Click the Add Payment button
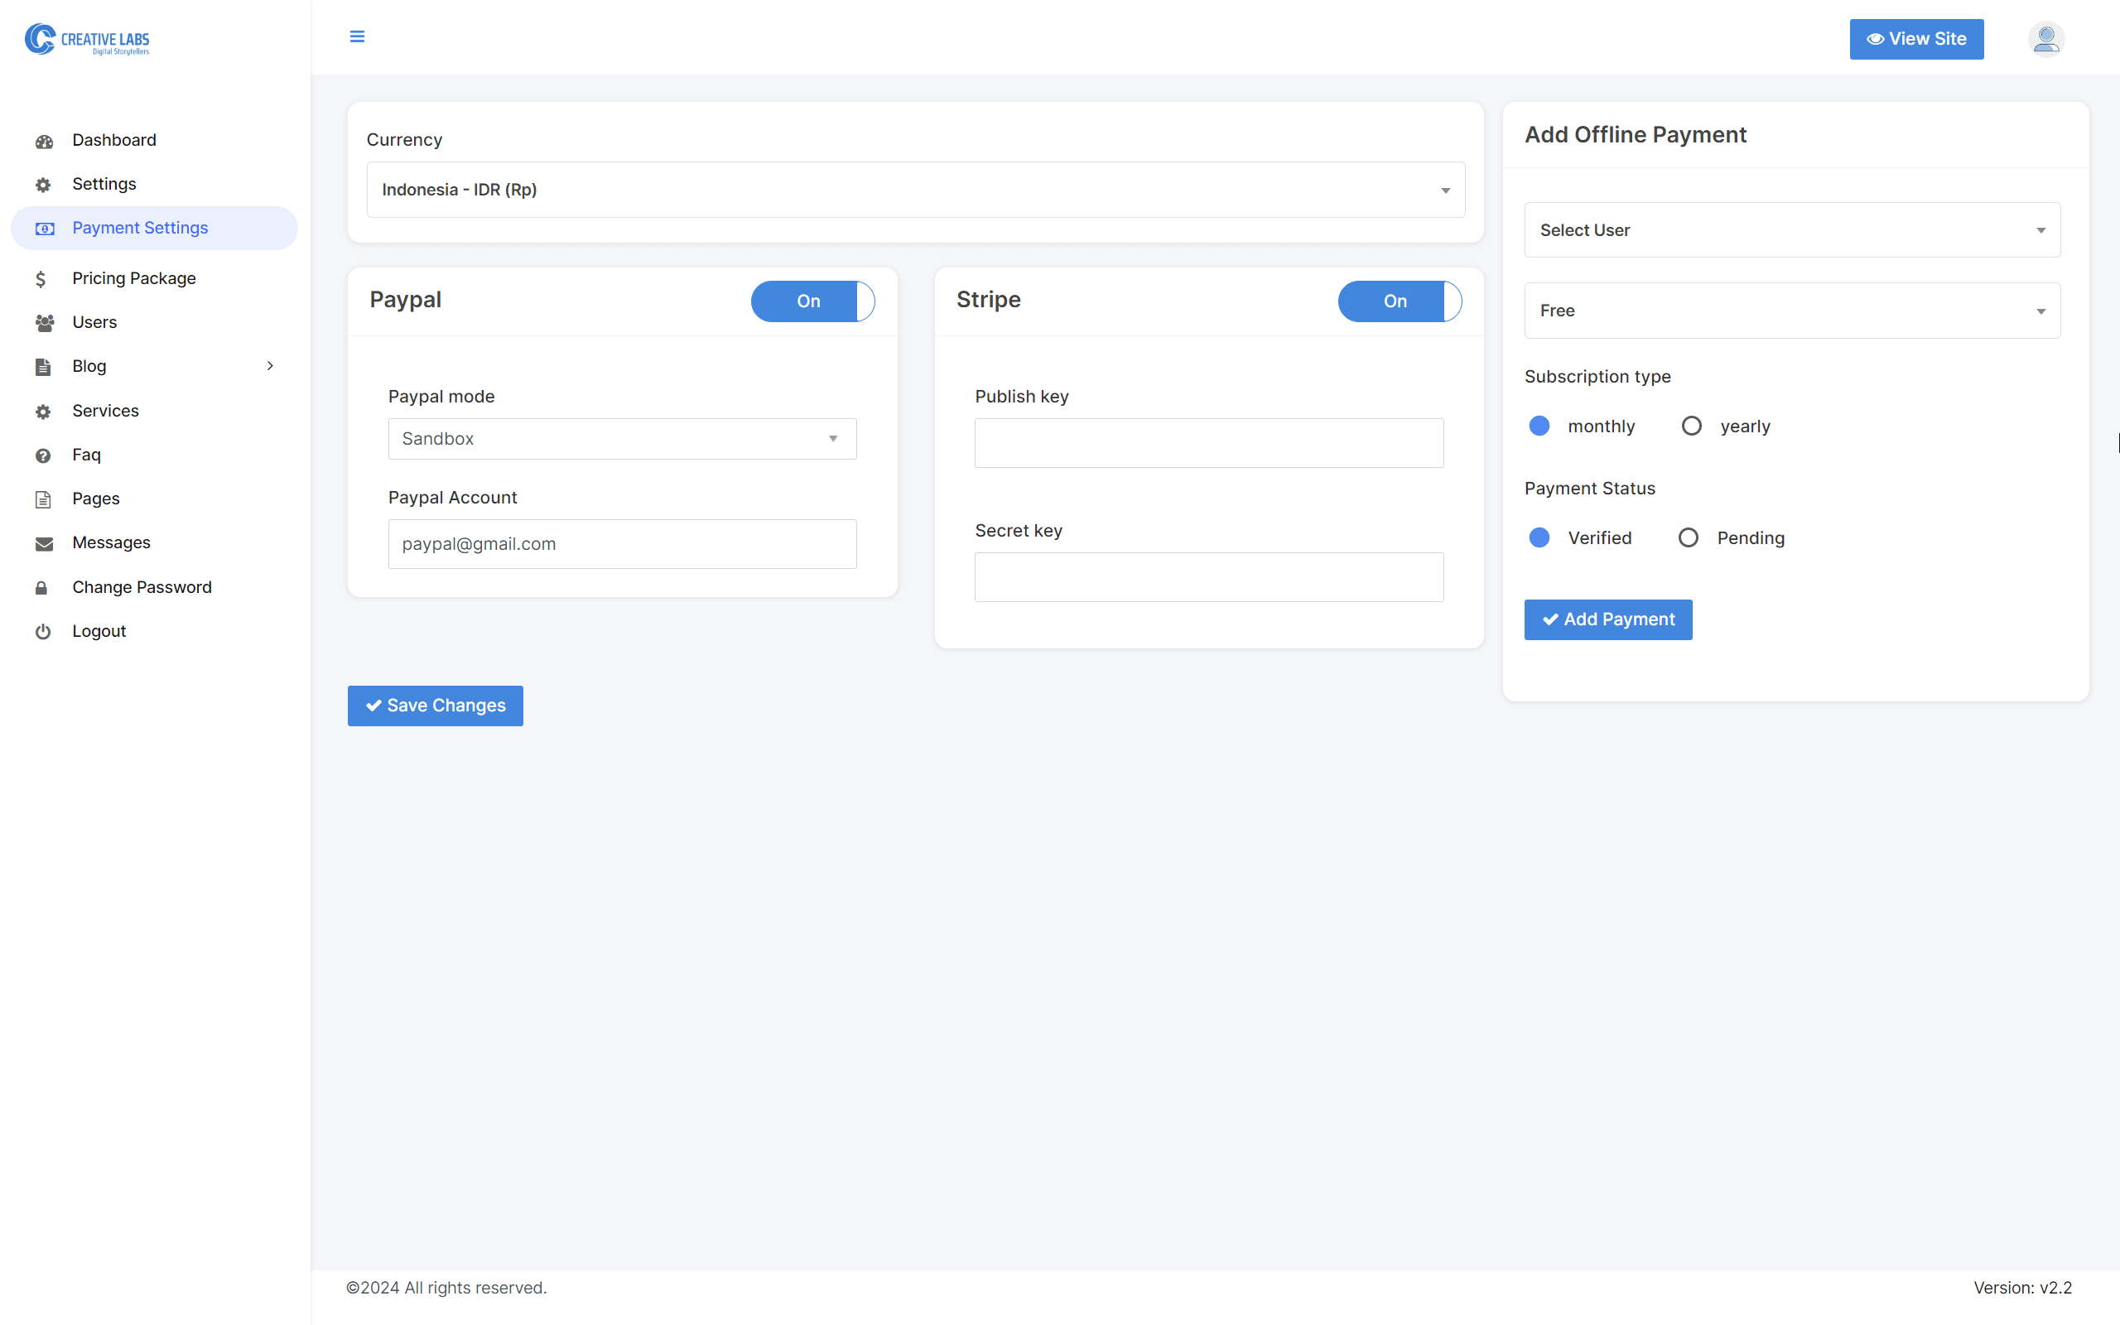 pyautogui.click(x=1607, y=619)
